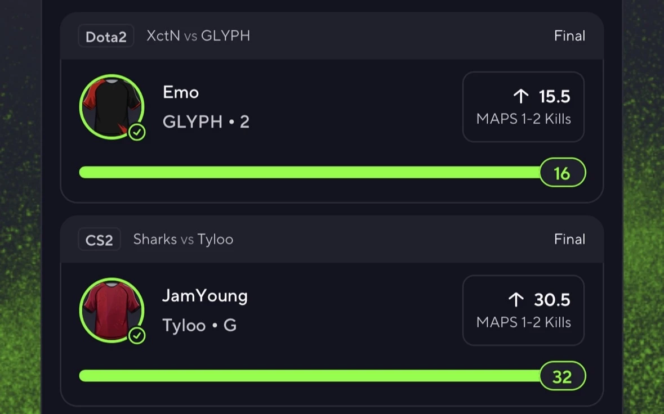Open the 30.5 MAPS 1-2 Kills box
Screen dimensions: 664x414
click(x=523, y=310)
